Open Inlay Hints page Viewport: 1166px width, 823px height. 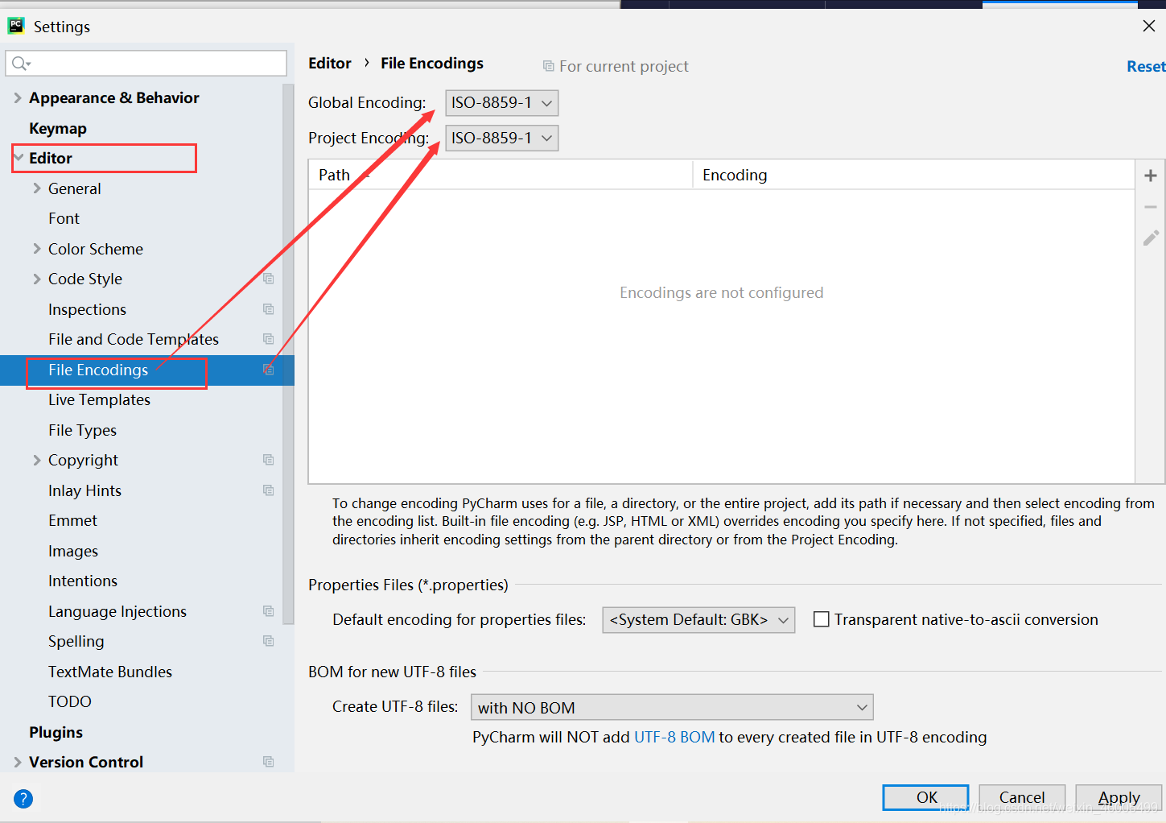(84, 490)
